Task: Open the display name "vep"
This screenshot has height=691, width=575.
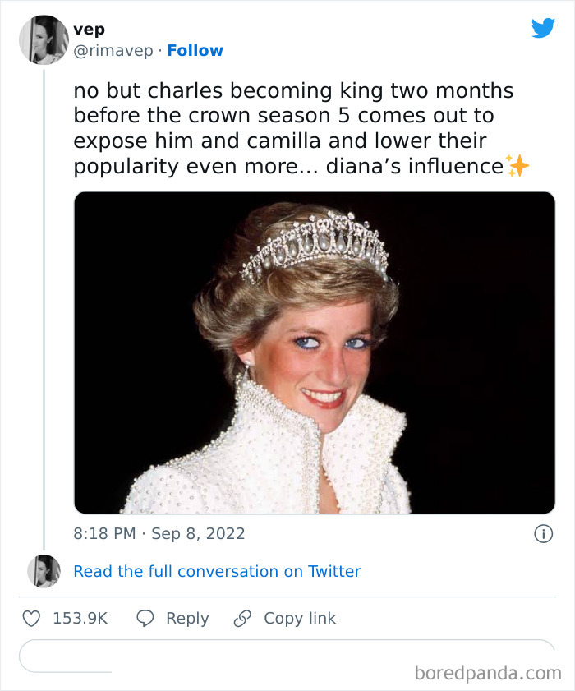Action: tap(89, 30)
